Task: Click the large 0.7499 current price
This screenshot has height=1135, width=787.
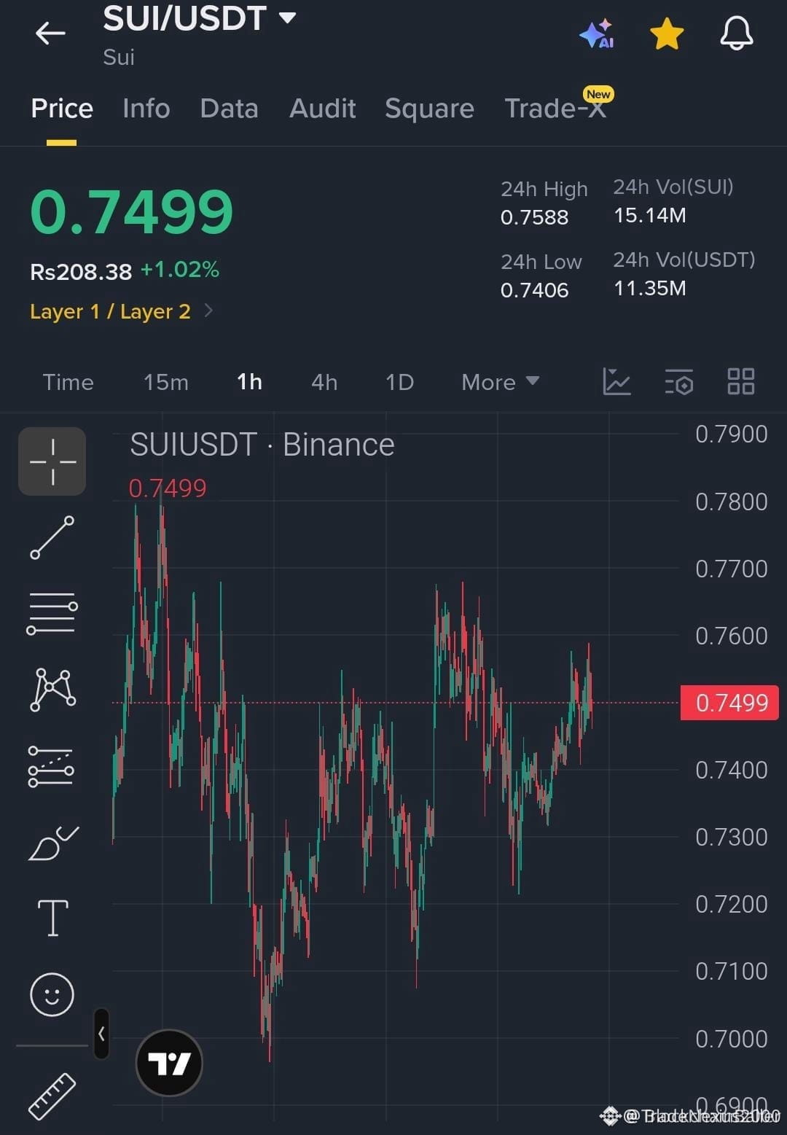Action: [x=131, y=212]
